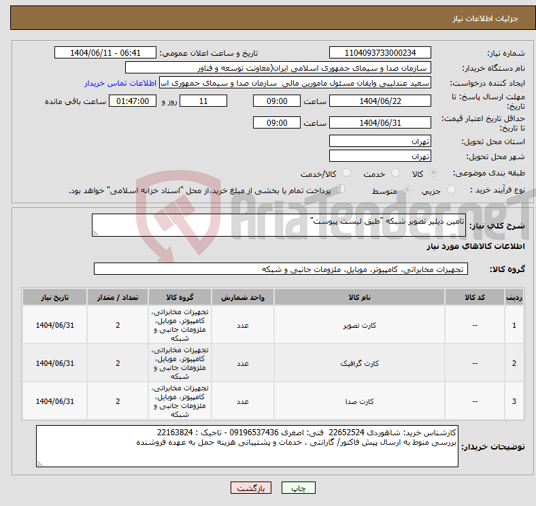Click the response deadline date 1404/06/22
The height and width of the screenshot is (506, 536).
pos(380,101)
